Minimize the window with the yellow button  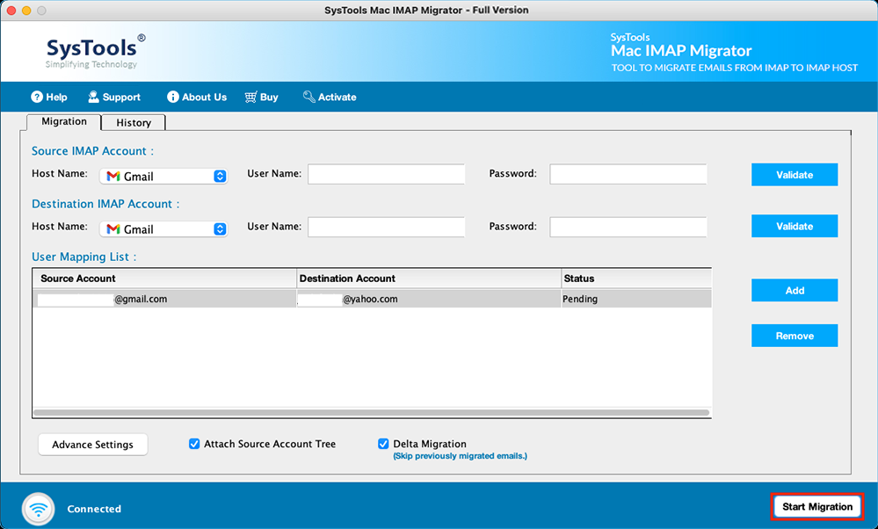(26, 10)
